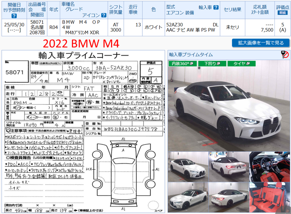Click the AT 3000 shift cell

[x=116, y=27]
